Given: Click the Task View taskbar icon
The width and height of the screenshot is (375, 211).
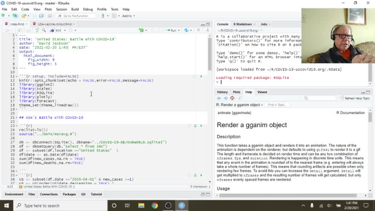Looking at the screenshot, I should click(127, 205).
